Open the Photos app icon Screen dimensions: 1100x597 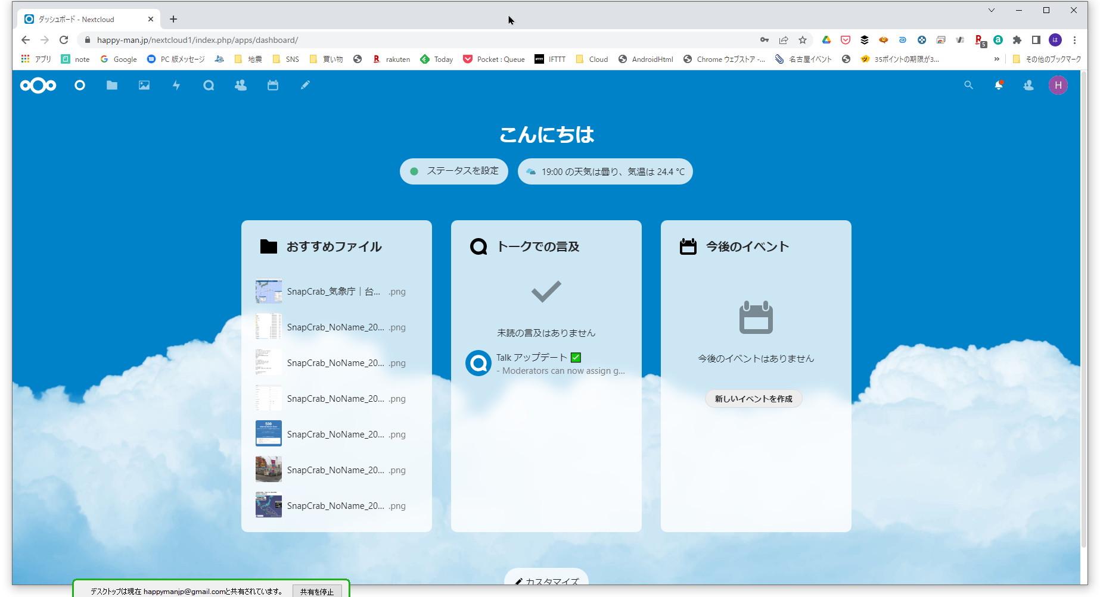coord(144,86)
